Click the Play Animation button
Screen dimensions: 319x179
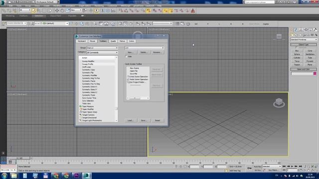point(292,167)
